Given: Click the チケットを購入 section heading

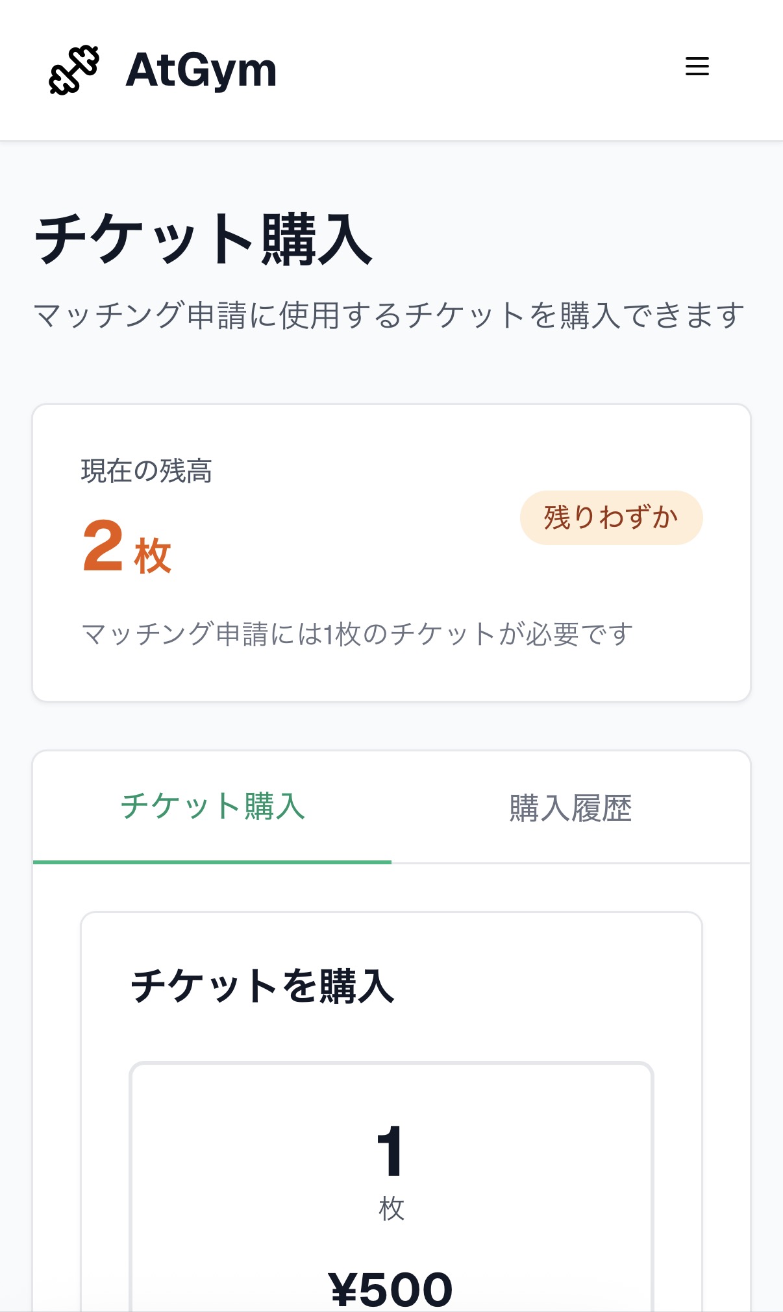Looking at the screenshot, I should point(262,986).
